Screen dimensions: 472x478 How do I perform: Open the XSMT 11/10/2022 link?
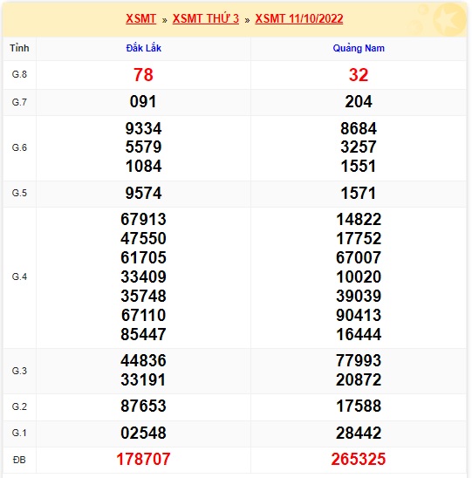tap(299, 18)
